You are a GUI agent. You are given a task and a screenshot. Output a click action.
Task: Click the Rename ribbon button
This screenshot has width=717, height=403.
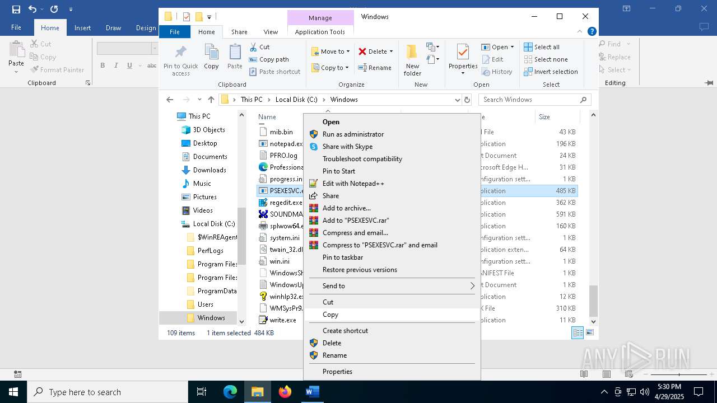coord(375,68)
